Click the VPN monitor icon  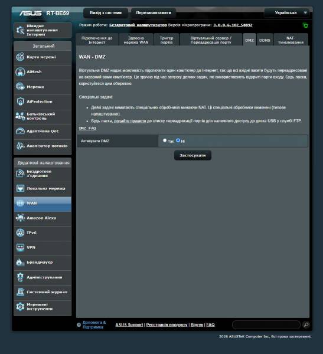(20, 247)
